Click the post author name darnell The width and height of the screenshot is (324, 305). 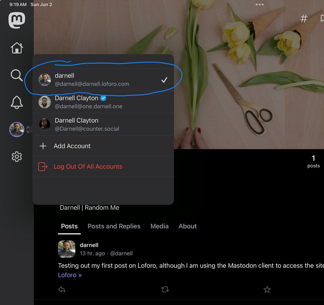tap(89, 245)
